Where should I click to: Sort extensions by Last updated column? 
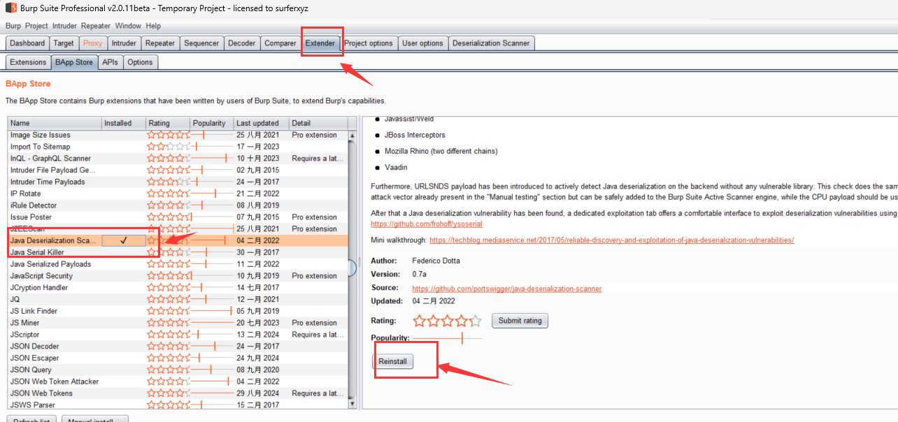point(259,123)
